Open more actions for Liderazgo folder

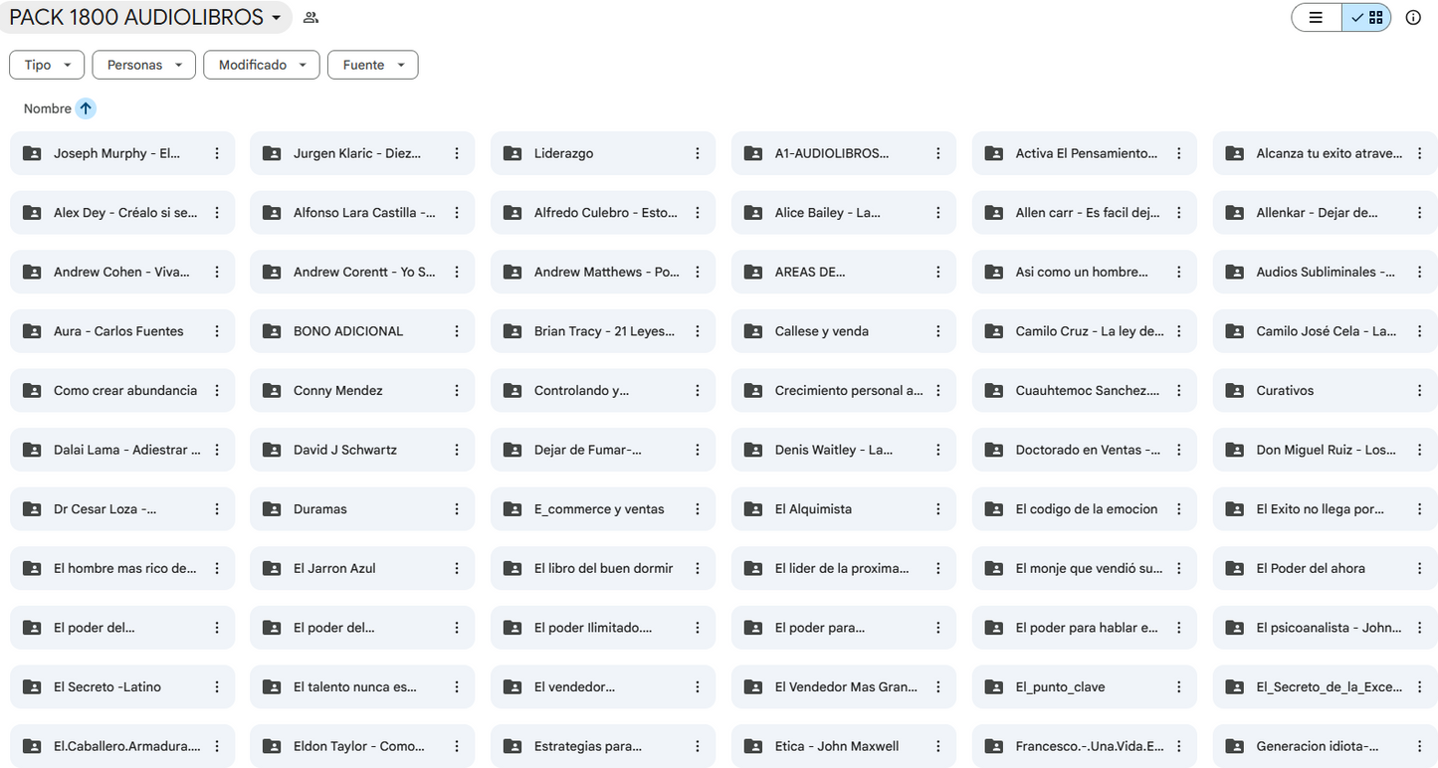tap(698, 153)
